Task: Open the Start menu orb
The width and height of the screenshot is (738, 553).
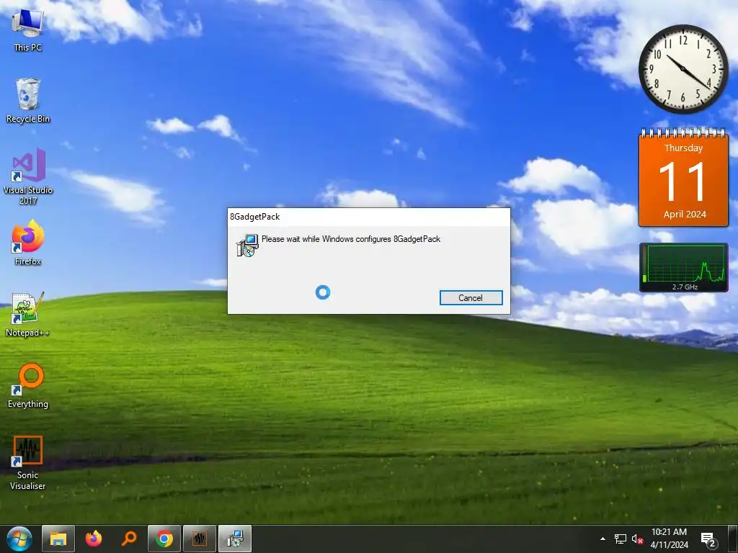Action: pyautogui.click(x=19, y=539)
